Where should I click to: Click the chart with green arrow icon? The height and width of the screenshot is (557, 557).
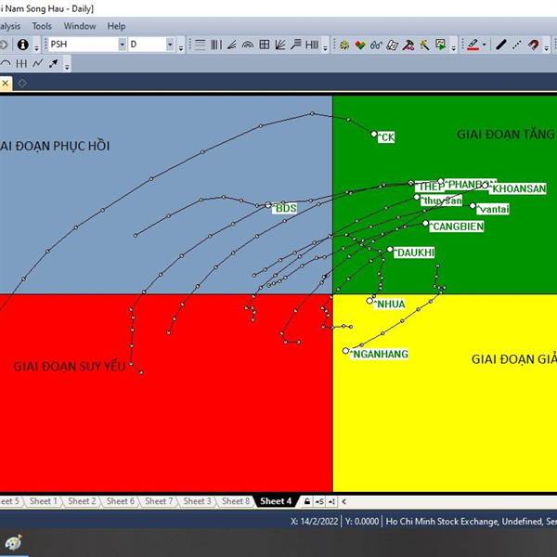[440, 45]
